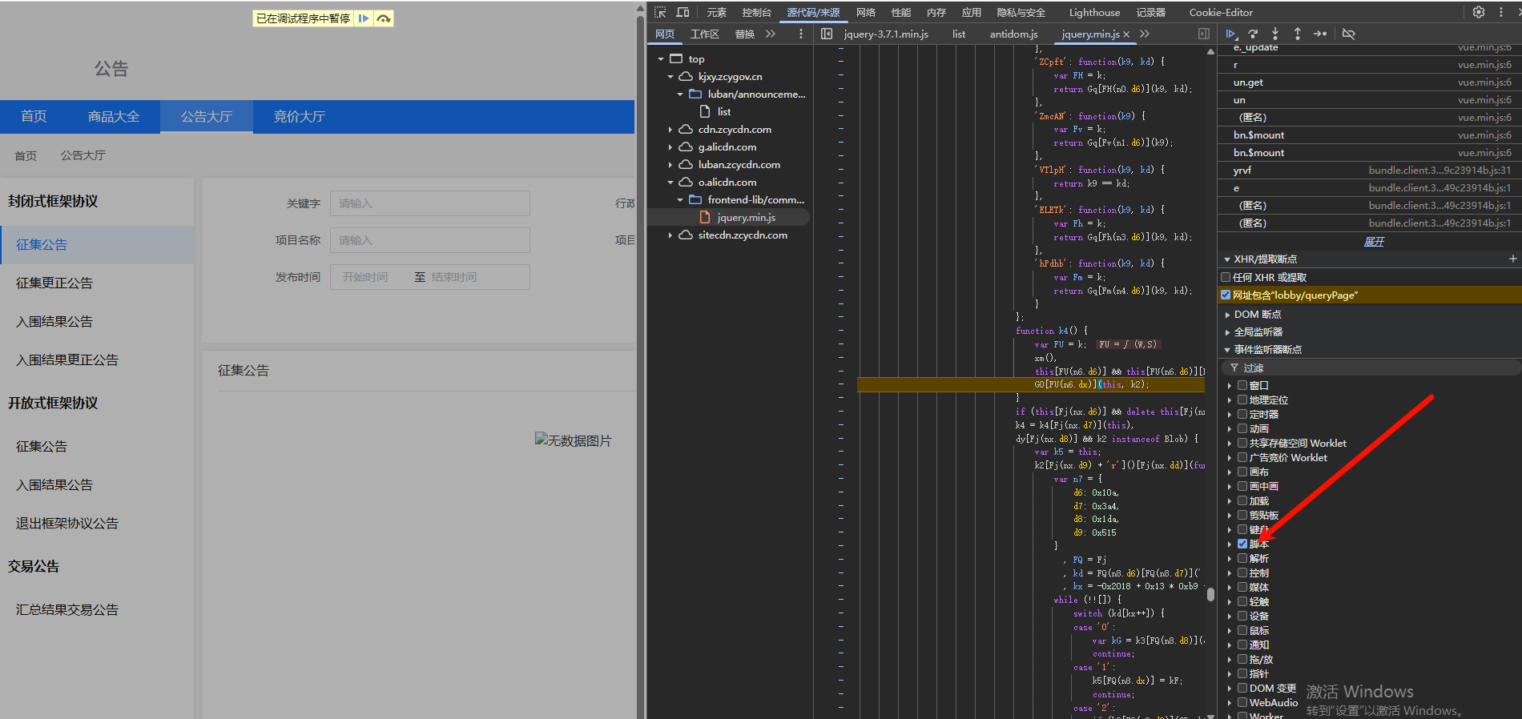Expand the DOM 断点 section
Screen dimensions: 1522x719
click(x=1227, y=315)
